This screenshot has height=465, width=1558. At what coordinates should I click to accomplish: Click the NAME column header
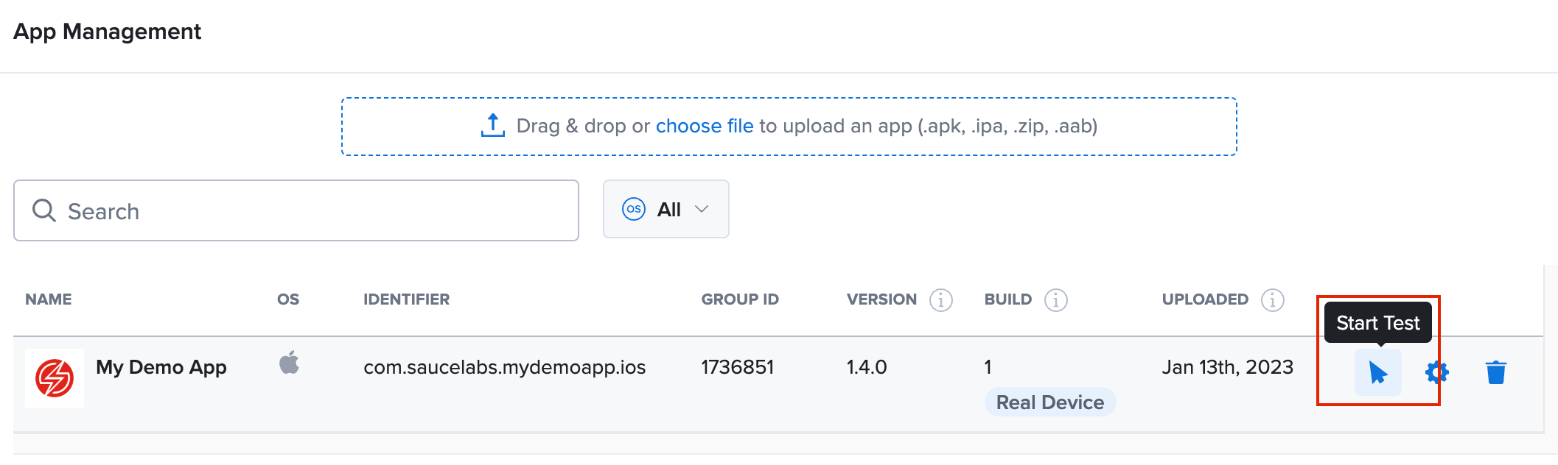(49, 299)
